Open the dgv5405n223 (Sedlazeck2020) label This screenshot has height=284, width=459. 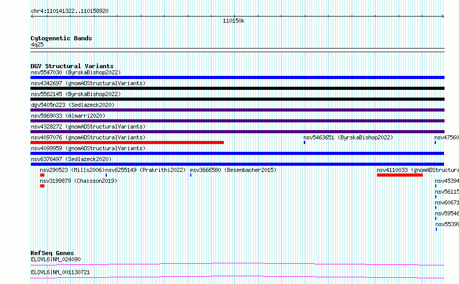(x=73, y=105)
